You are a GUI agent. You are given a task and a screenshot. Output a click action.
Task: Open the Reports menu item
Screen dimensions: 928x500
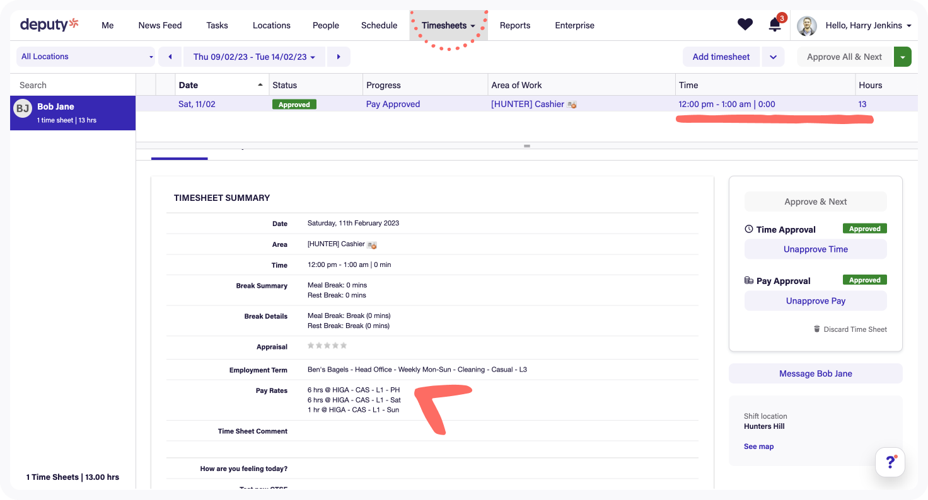click(514, 25)
